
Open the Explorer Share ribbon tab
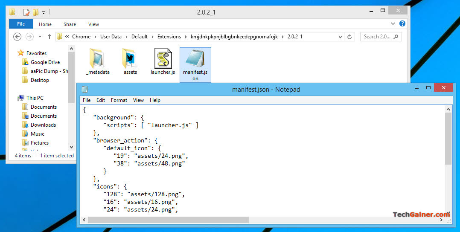click(x=70, y=24)
